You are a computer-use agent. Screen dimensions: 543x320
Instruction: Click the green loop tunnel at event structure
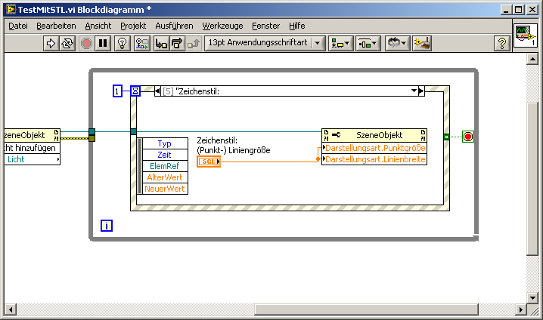tap(446, 137)
